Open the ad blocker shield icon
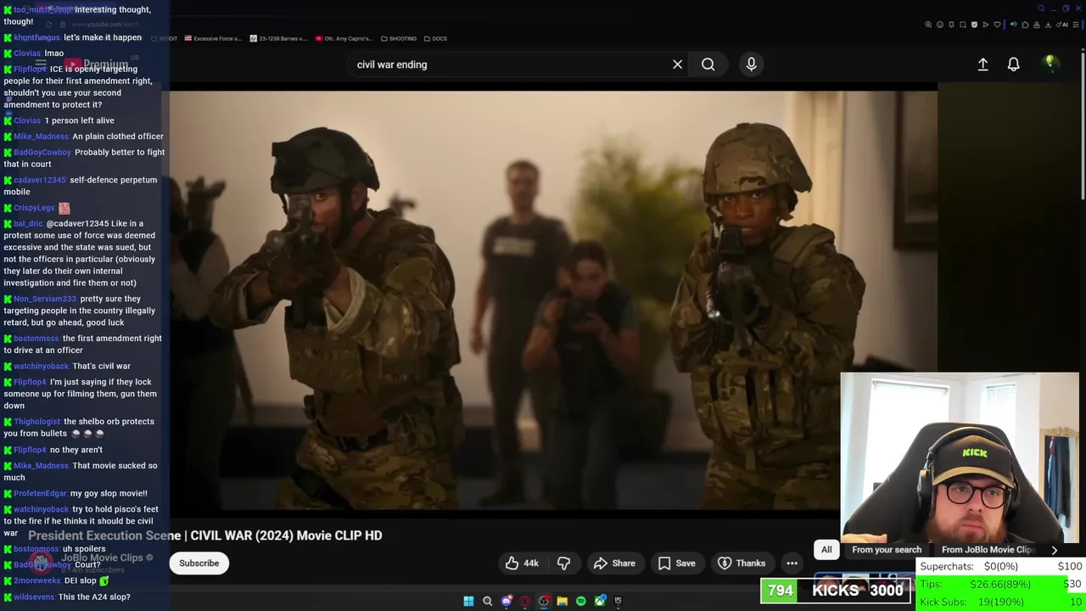Image resolution: width=1086 pixels, height=611 pixels. click(974, 25)
